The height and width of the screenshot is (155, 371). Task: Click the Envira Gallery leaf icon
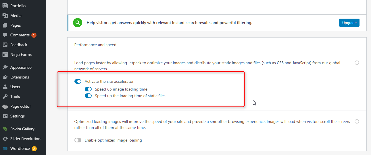click(x=5, y=129)
